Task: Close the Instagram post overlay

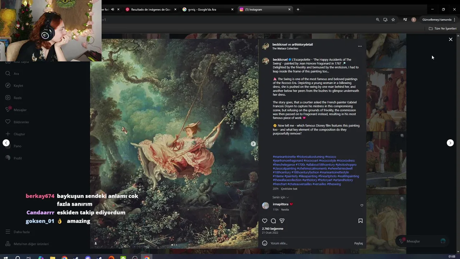Action: point(451,39)
